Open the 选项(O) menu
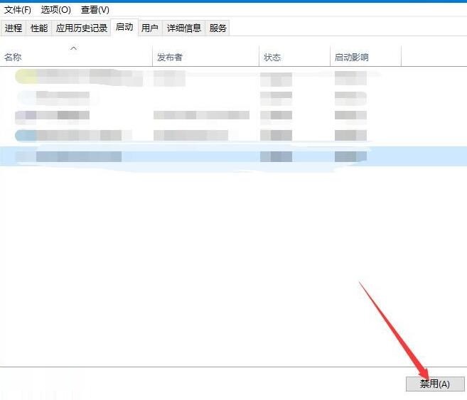The height and width of the screenshot is (400, 467). point(55,10)
